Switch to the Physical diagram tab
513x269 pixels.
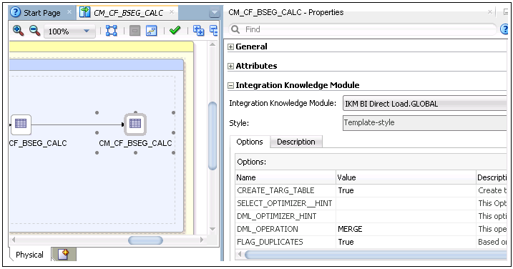click(29, 255)
